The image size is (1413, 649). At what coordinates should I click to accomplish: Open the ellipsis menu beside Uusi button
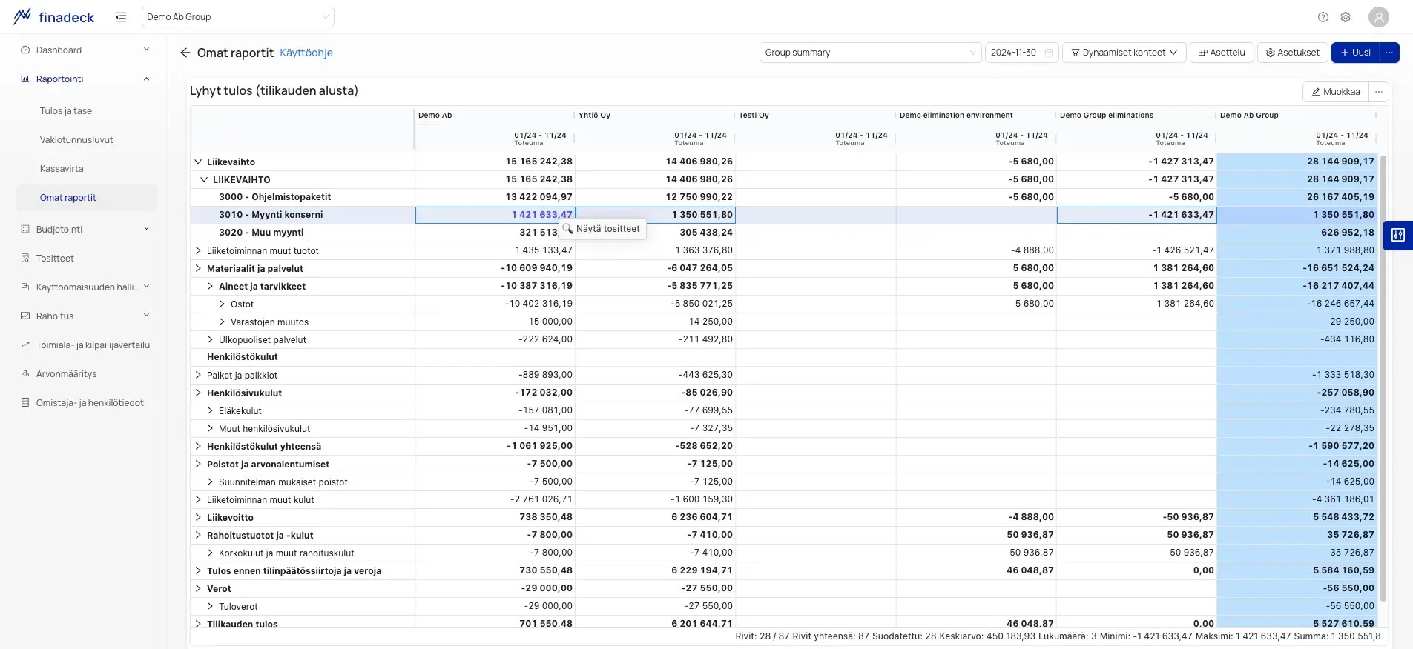click(x=1389, y=53)
